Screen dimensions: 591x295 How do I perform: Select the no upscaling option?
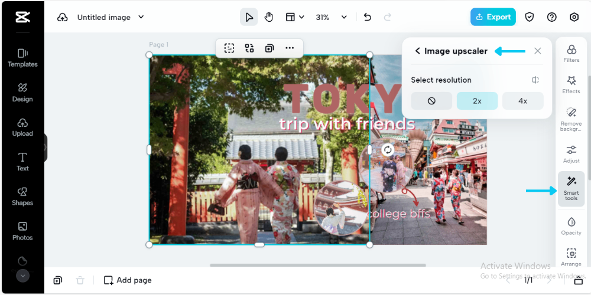(431, 101)
